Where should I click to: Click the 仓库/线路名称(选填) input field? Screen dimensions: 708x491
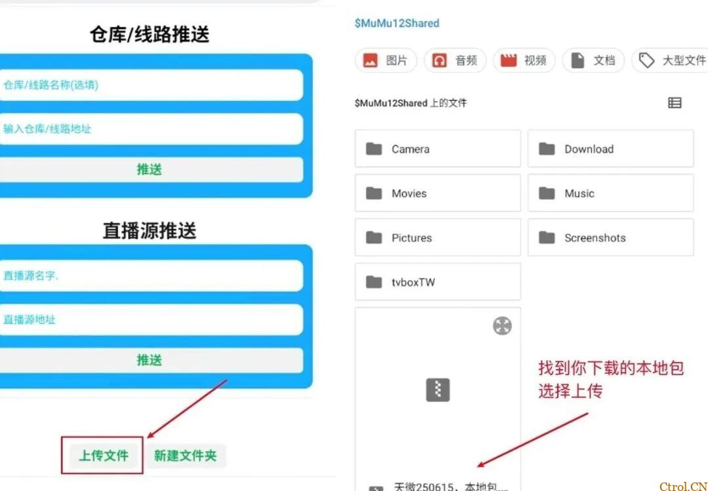click(151, 84)
